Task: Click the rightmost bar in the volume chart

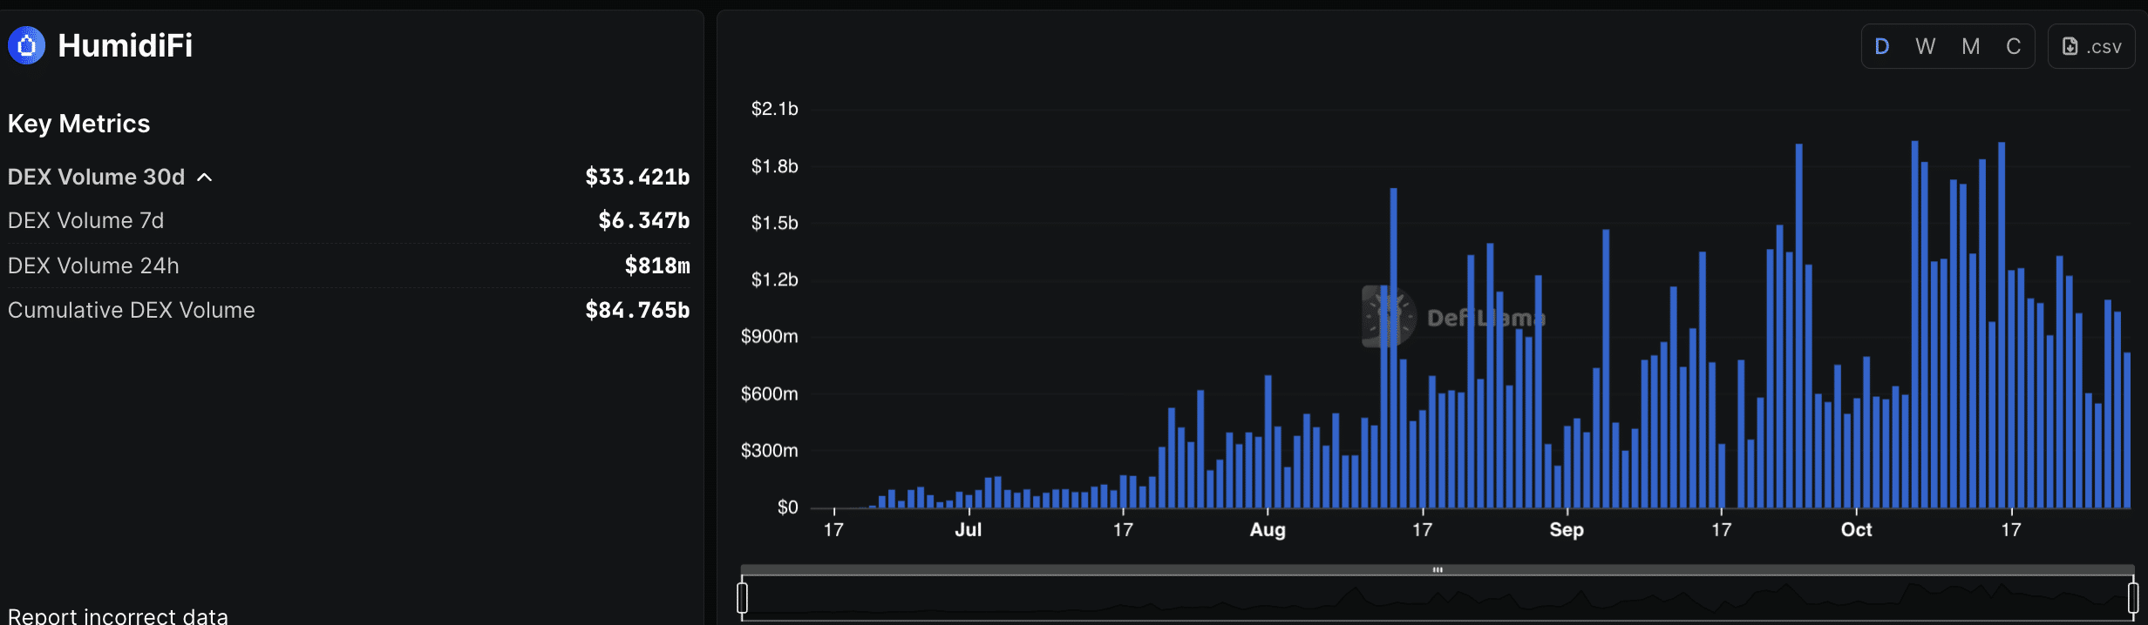Action: [x=2127, y=431]
